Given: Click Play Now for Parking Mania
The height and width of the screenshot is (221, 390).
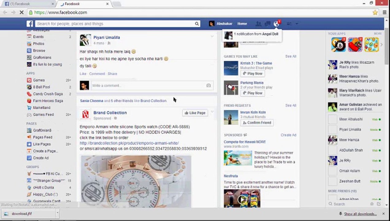Looking at the screenshot, I should 253,93.
